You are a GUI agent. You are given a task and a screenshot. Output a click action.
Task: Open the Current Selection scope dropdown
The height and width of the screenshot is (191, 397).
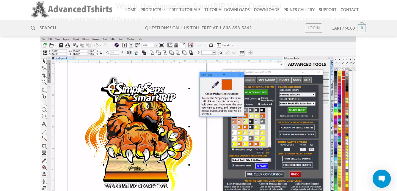[x=297, y=95]
